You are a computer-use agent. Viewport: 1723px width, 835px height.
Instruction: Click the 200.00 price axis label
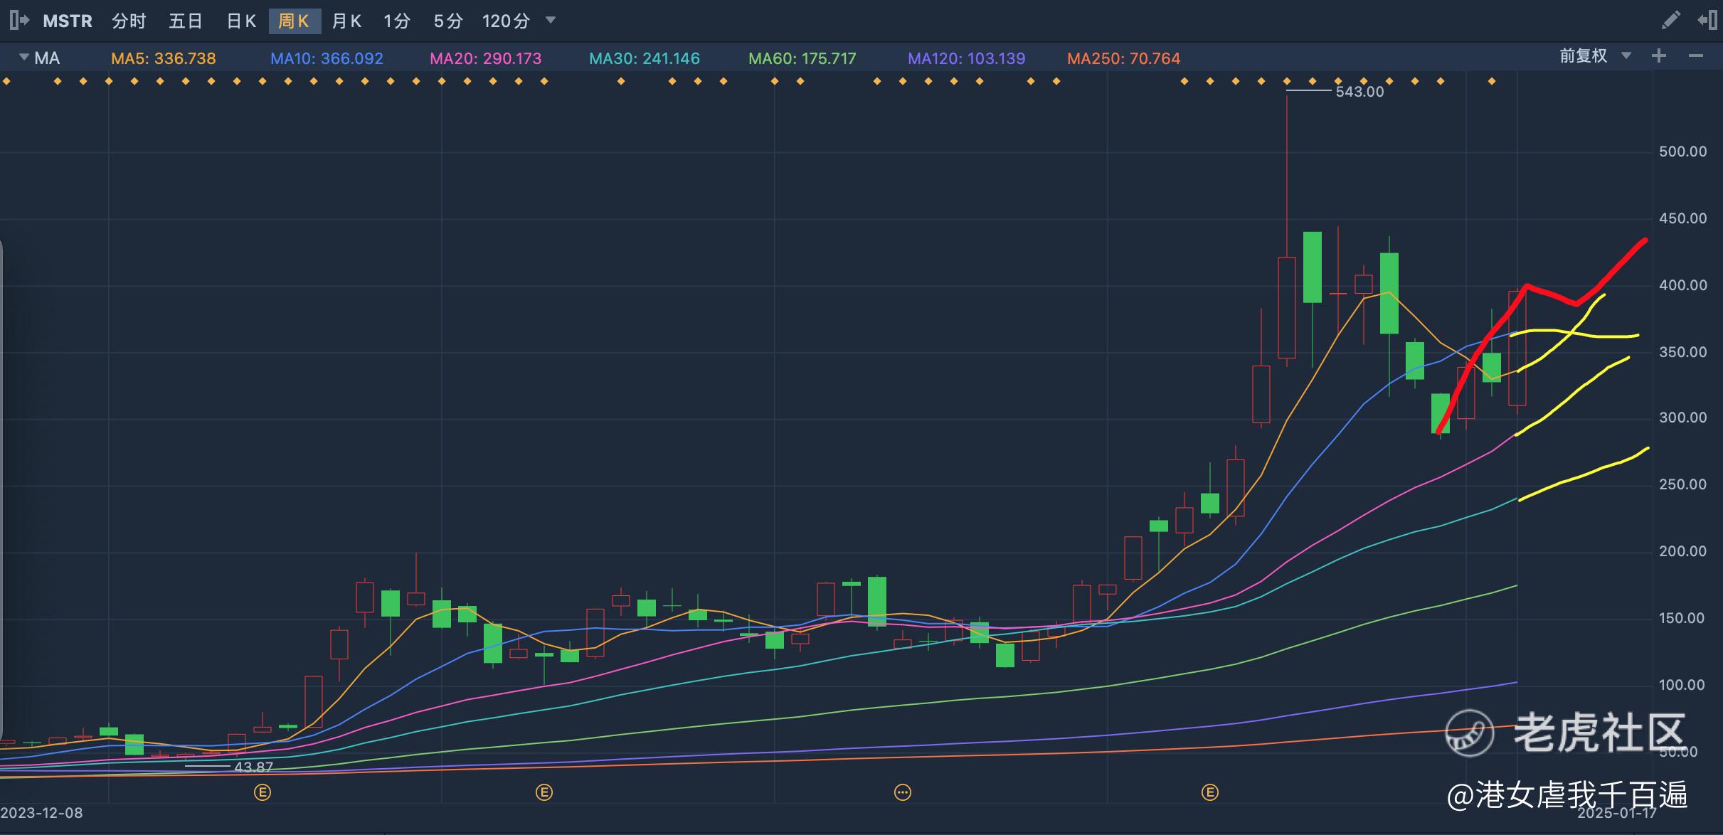click(x=1683, y=551)
